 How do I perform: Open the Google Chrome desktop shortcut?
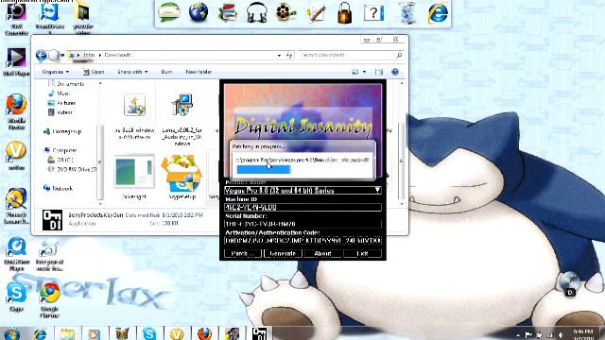[x=49, y=298]
